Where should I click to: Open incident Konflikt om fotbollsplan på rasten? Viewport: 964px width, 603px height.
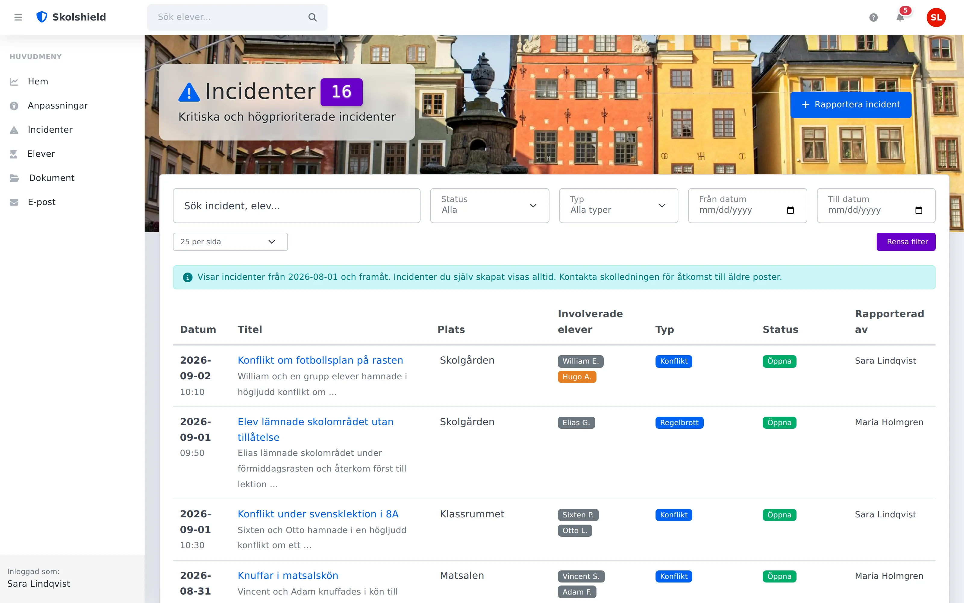pos(320,360)
